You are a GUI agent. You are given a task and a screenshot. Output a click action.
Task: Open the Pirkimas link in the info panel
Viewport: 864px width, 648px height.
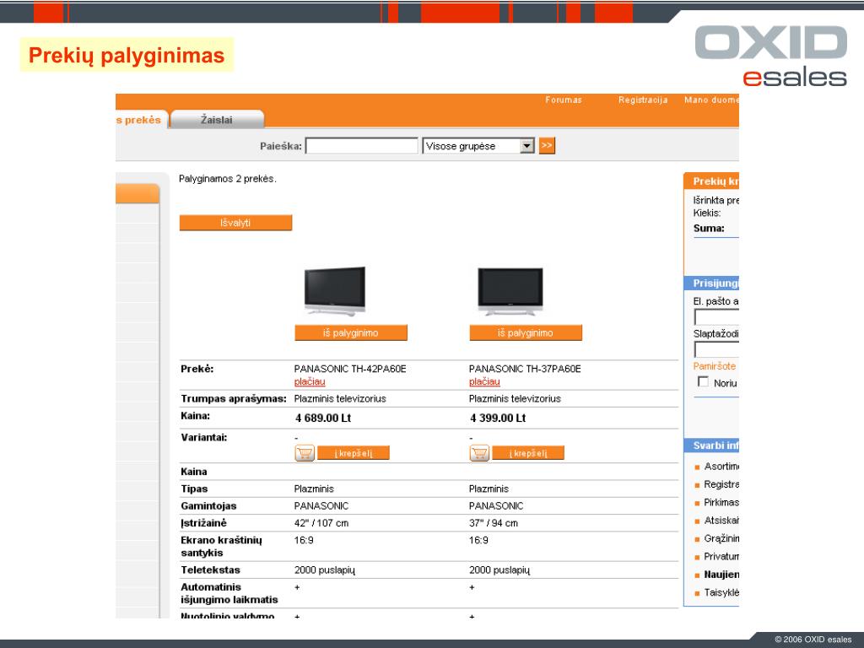pos(721,502)
